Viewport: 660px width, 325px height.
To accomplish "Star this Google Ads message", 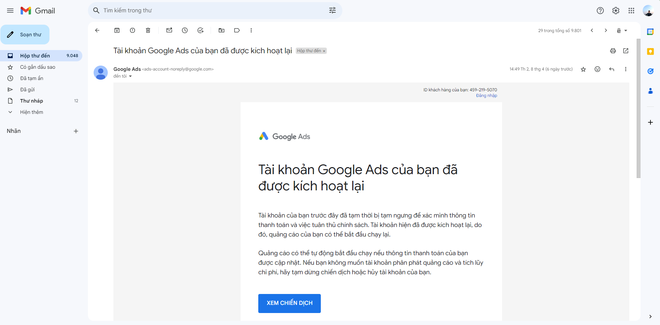I will pos(583,69).
